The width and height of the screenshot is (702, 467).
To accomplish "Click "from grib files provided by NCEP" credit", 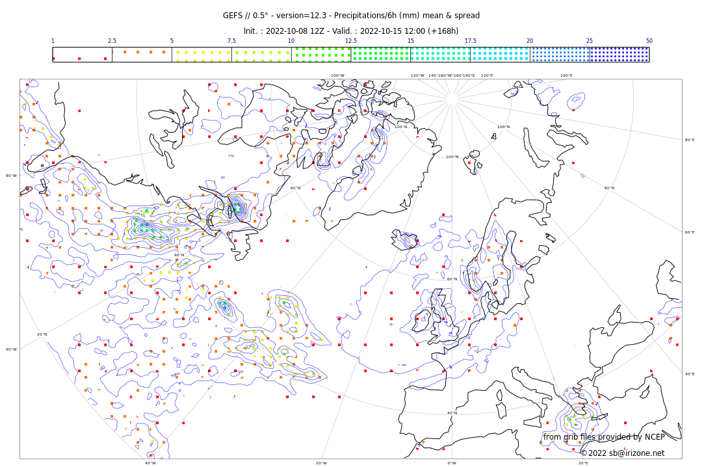I will tap(604, 437).
